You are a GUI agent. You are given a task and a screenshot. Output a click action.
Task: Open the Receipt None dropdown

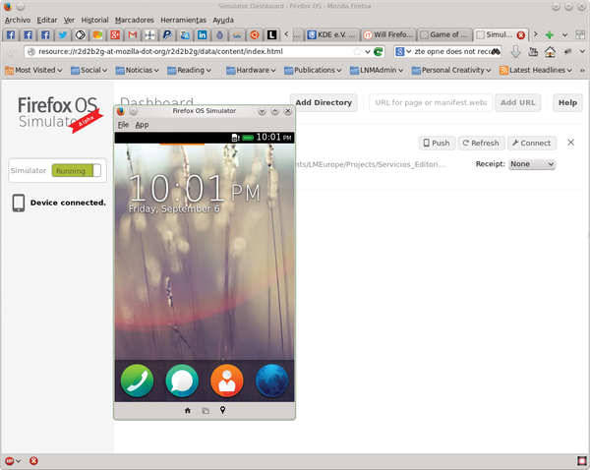coord(532,164)
